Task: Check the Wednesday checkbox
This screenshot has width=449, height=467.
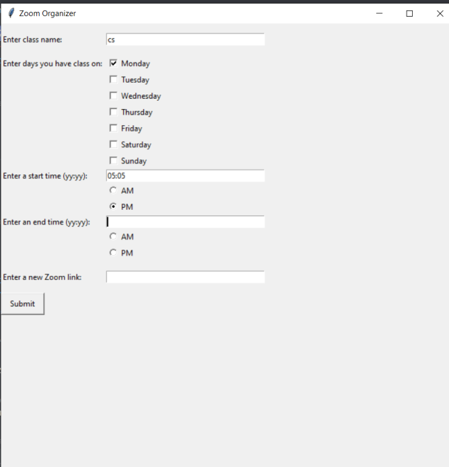Action: click(113, 96)
